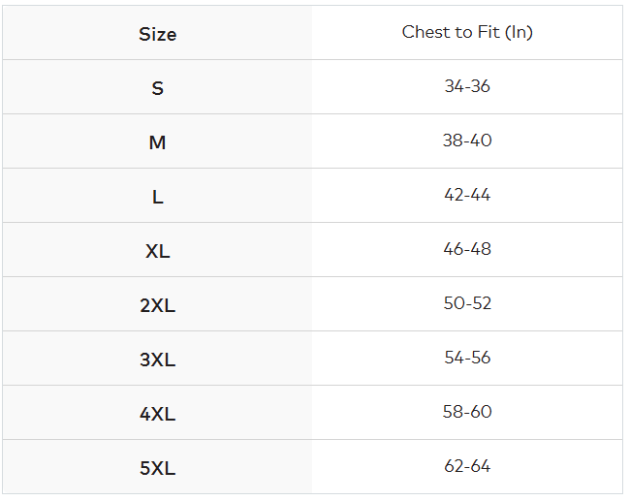630x501 pixels.
Task: Click the 34-36 chest measurement
Action: click(467, 86)
